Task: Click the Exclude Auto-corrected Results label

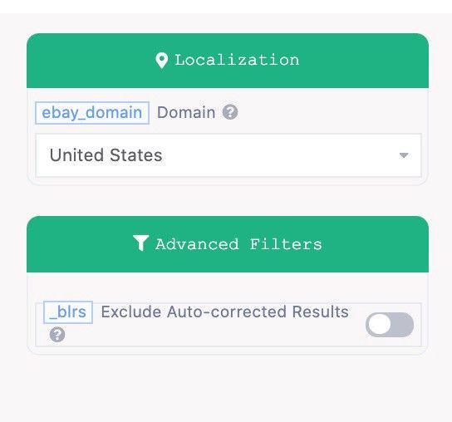Action: click(x=225, y=312)
